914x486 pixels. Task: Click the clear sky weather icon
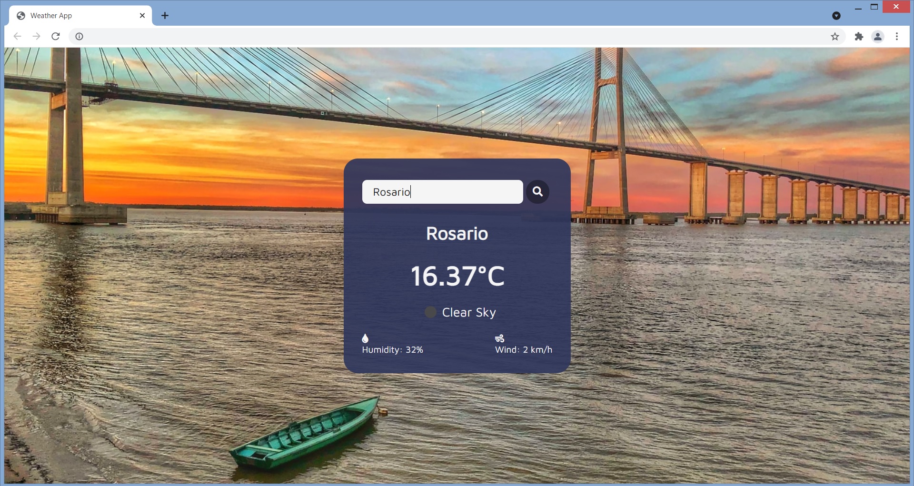430,312
